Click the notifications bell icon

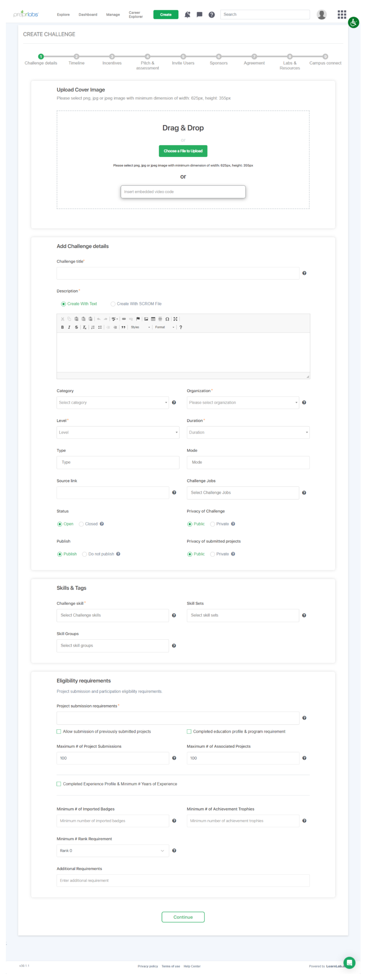(x=187, y=15)
